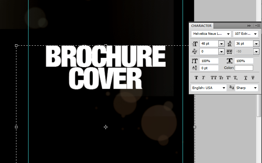Collapse Character panel with double arrows
Viewport: 262px width, 163px height.
[249, 26]
